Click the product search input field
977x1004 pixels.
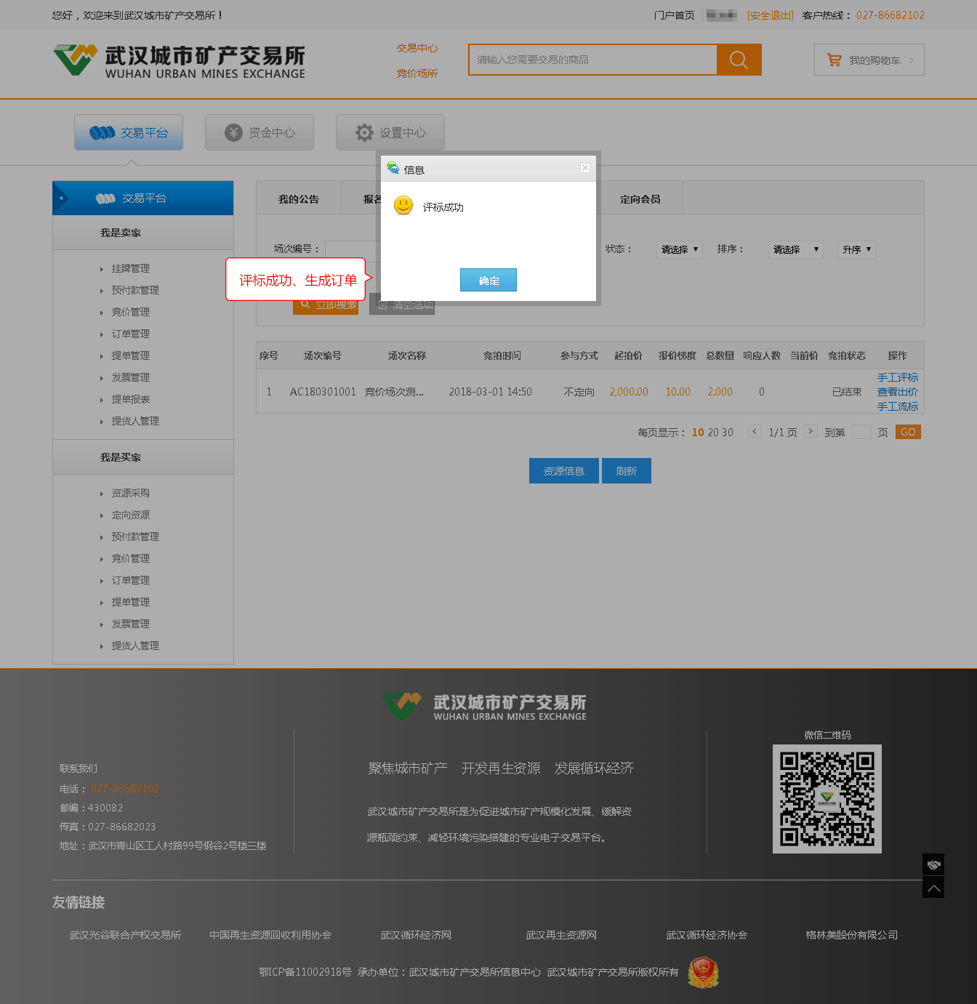pyautogui.click(x=592, y=60)
